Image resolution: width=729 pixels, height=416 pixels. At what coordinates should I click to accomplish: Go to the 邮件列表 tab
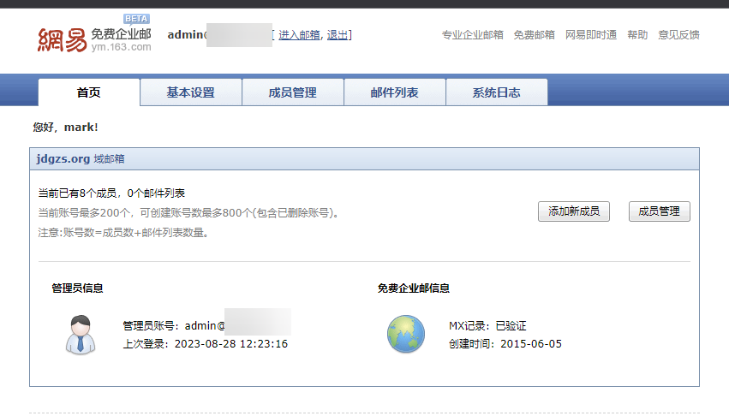pyautogui.click(x=394, y=92)
